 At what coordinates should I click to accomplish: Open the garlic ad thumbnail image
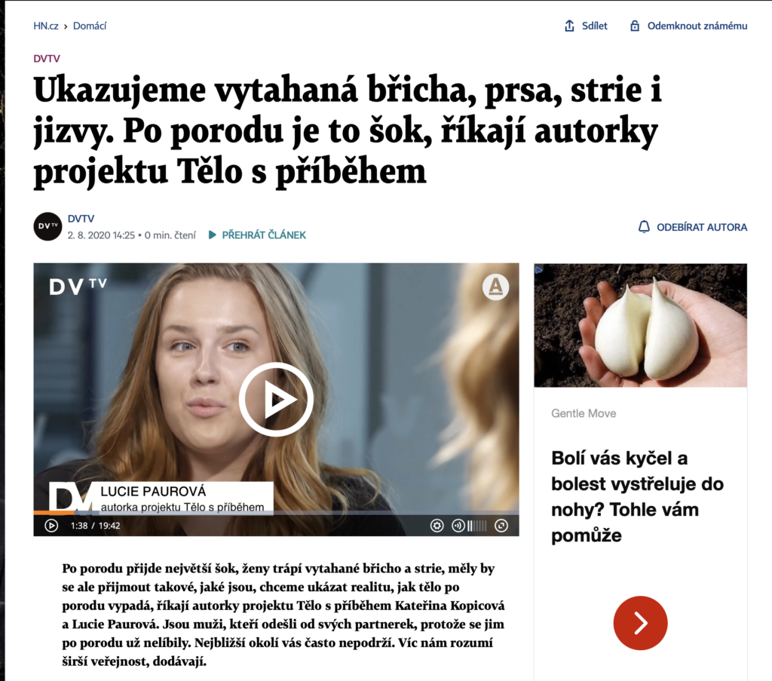coord(640,326)
